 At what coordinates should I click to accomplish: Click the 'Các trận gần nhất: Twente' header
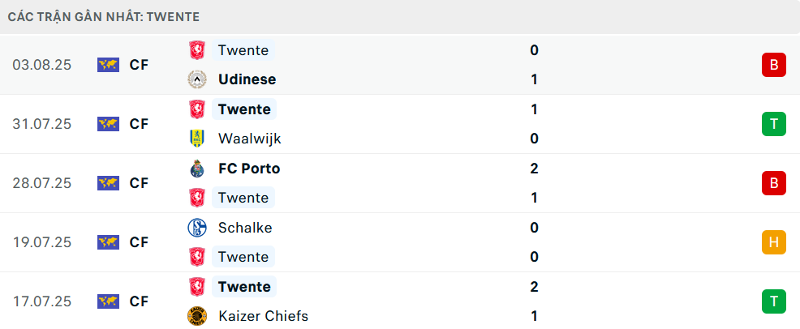[104, 16]
